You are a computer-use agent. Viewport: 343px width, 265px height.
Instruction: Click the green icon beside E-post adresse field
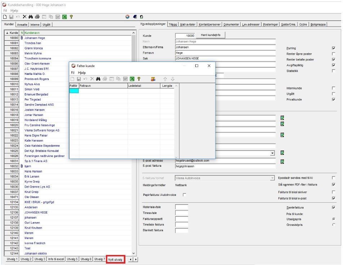pos(282,162)
